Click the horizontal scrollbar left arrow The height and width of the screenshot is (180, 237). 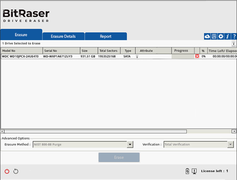click(x=2, y=131)
